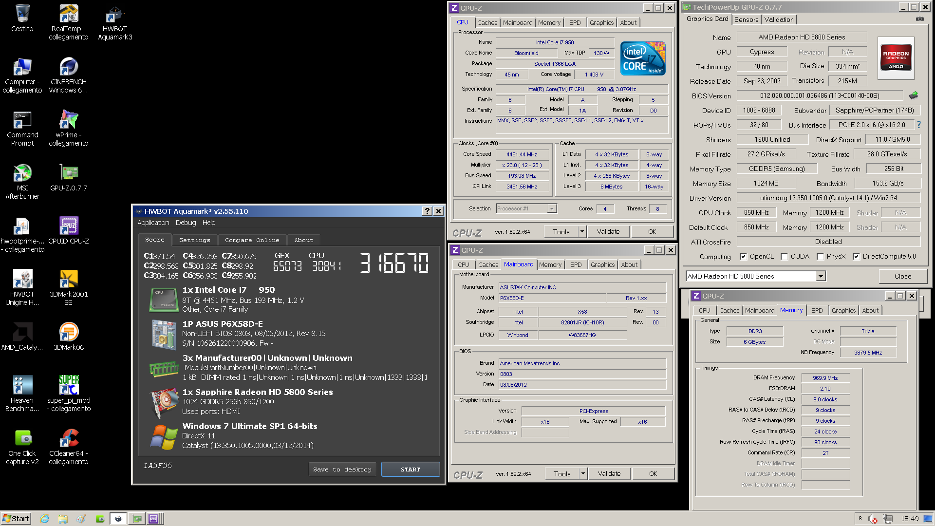Open the Debug menu in Aquamark3
This screenshot has height=526, width=935.
pyautogui.click(x=186, y=223)
